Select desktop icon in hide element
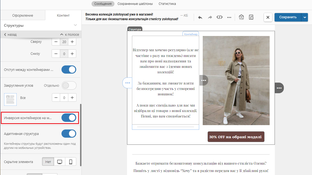 60,162
